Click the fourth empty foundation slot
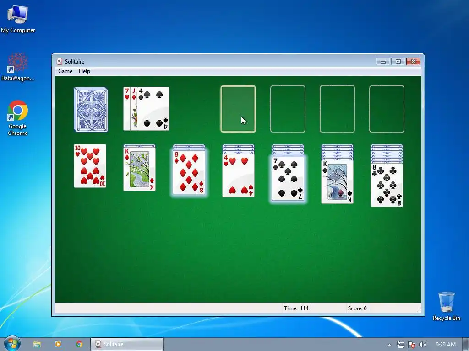 pos(387,109)
